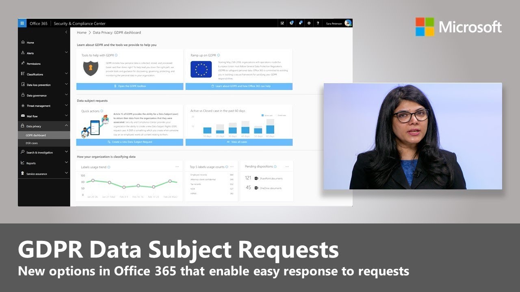
Task: Open Sara Peterson's profile avatar
Action: [x=348, y=23]
